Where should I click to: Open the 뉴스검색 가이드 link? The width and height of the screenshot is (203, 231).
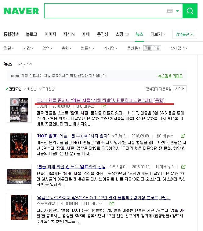coord(170,76)
